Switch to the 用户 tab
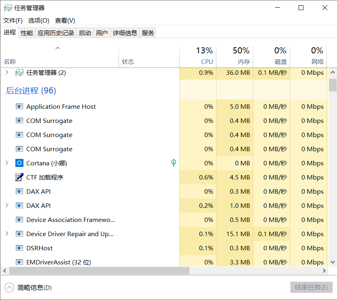Viewport: 337px width, 300px height. 102,33
